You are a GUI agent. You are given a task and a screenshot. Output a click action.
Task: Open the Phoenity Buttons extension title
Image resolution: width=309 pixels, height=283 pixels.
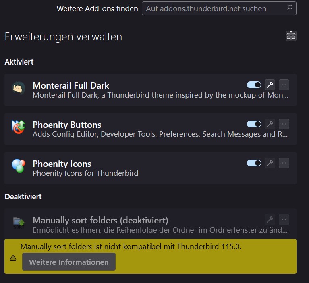point(67,125)
